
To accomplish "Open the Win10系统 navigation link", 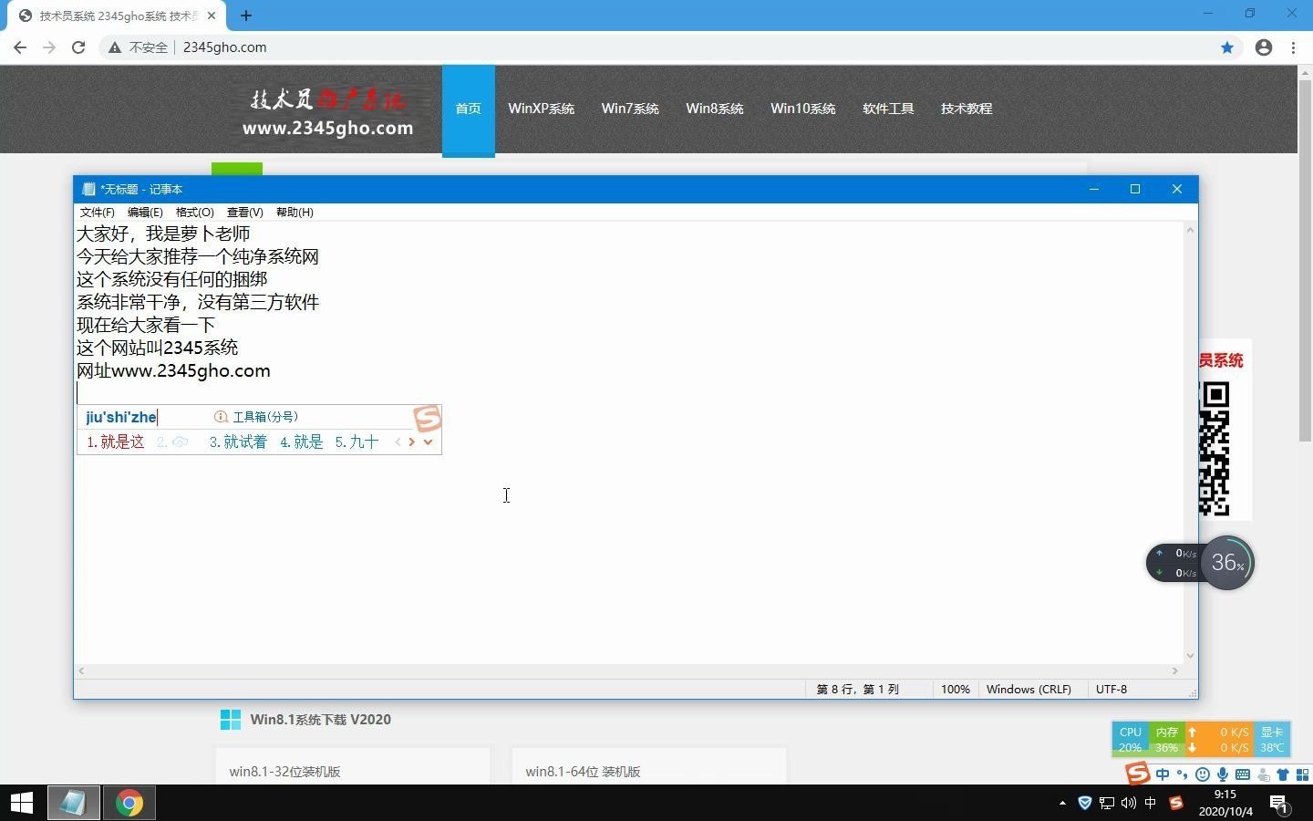I will (803, 109).
